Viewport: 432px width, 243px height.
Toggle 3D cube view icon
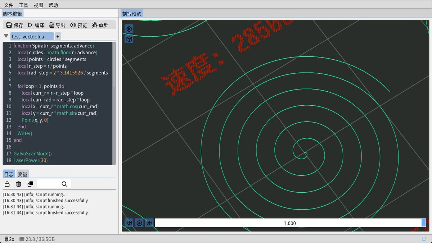(x=129, y=39)
